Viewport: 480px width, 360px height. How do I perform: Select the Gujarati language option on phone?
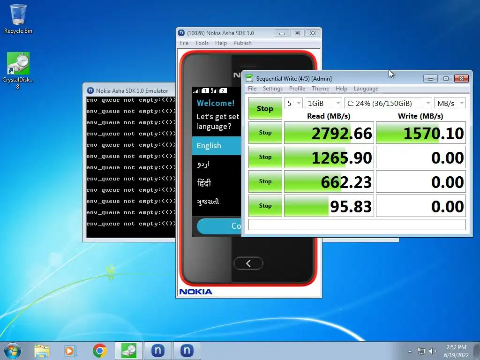[x=217, y=202]
